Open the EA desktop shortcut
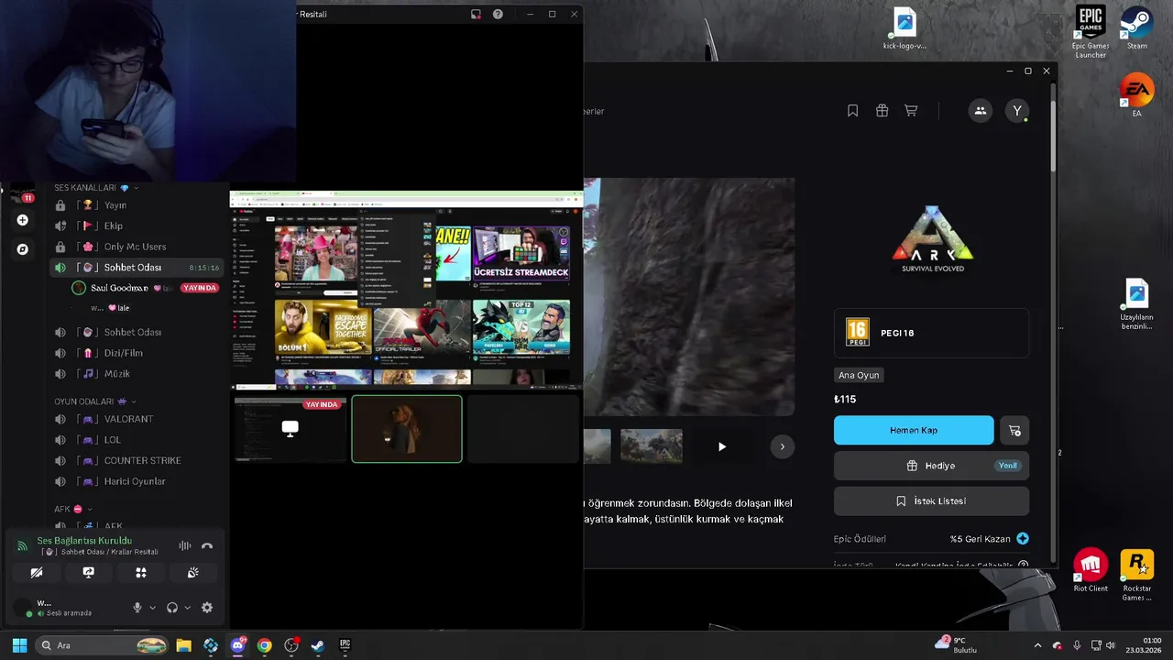The height and width of the screenshot is (660, 1173). click(1137, 95)
